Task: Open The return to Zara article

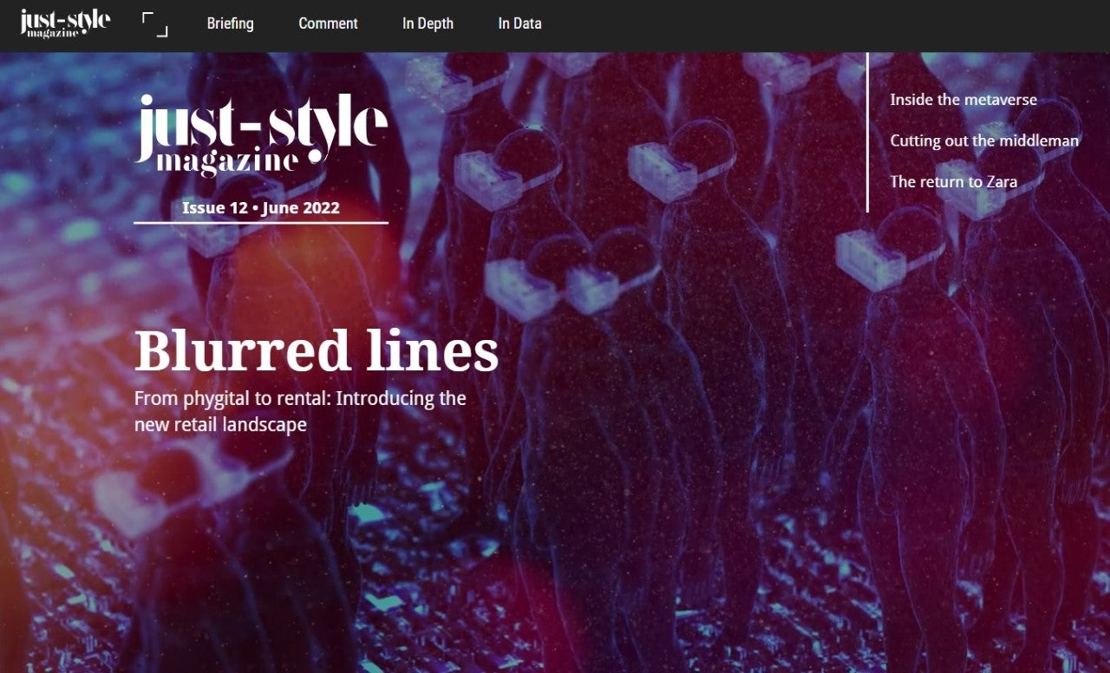Action: 953,182
